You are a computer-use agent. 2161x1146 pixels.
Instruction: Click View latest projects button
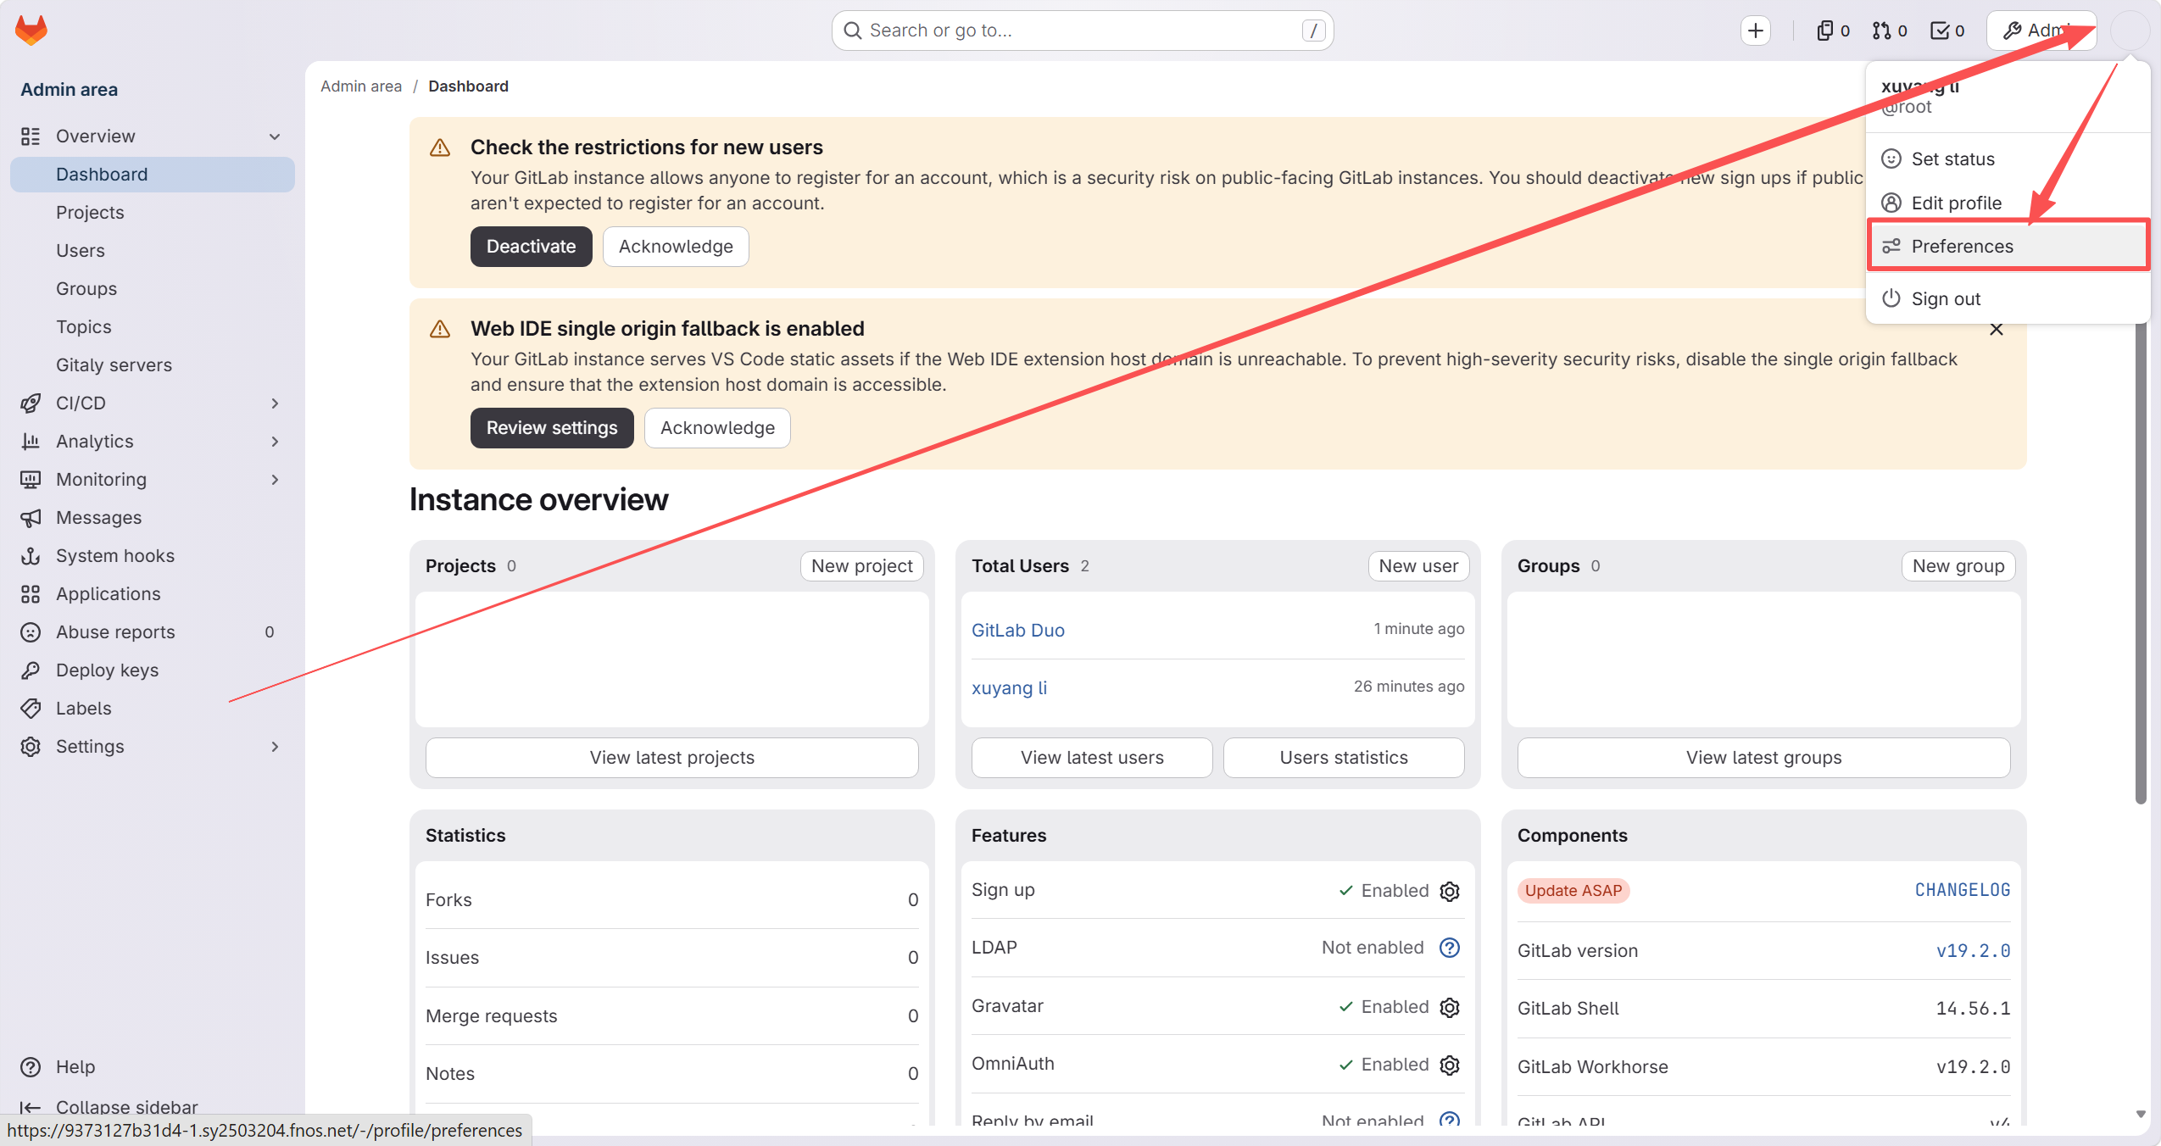click(672, 758)
